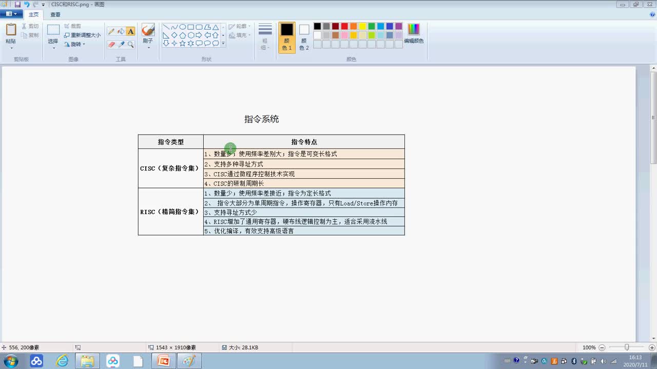Click Undo arrow in quick access toolbar
The image size is (657, 369).
(x=27, y=4)
